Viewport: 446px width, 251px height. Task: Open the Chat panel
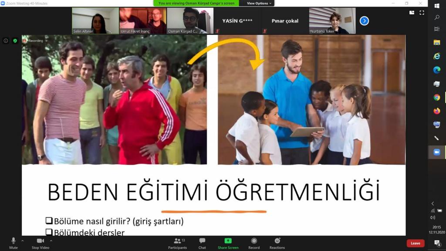202,243
